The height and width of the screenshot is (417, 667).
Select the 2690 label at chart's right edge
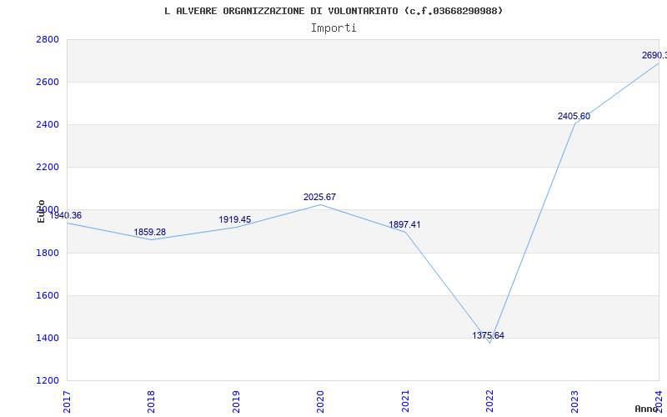click(654, 56)
